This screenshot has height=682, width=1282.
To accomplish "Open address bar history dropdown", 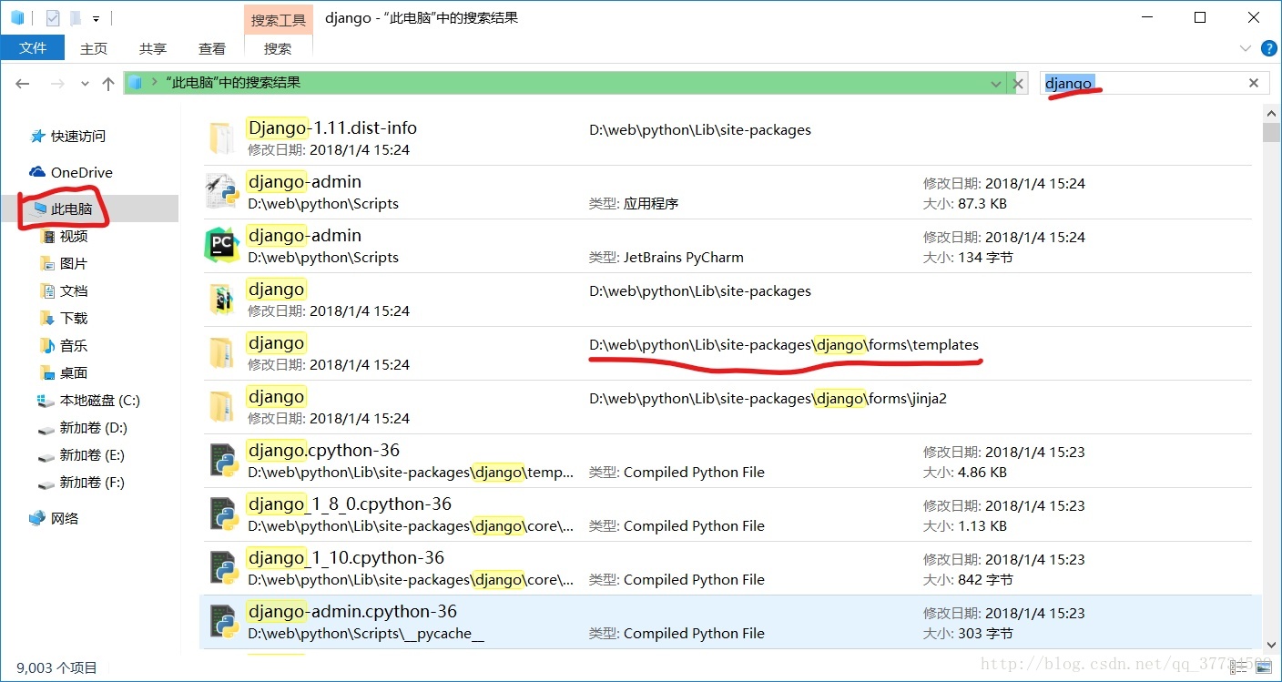I will (x=996, y=83).
